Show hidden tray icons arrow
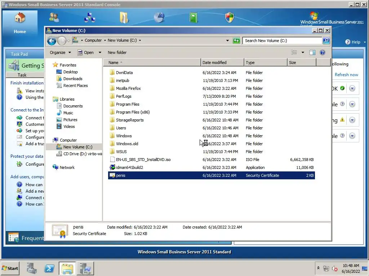The image size is (369, 276). click(x=319, y=268)
